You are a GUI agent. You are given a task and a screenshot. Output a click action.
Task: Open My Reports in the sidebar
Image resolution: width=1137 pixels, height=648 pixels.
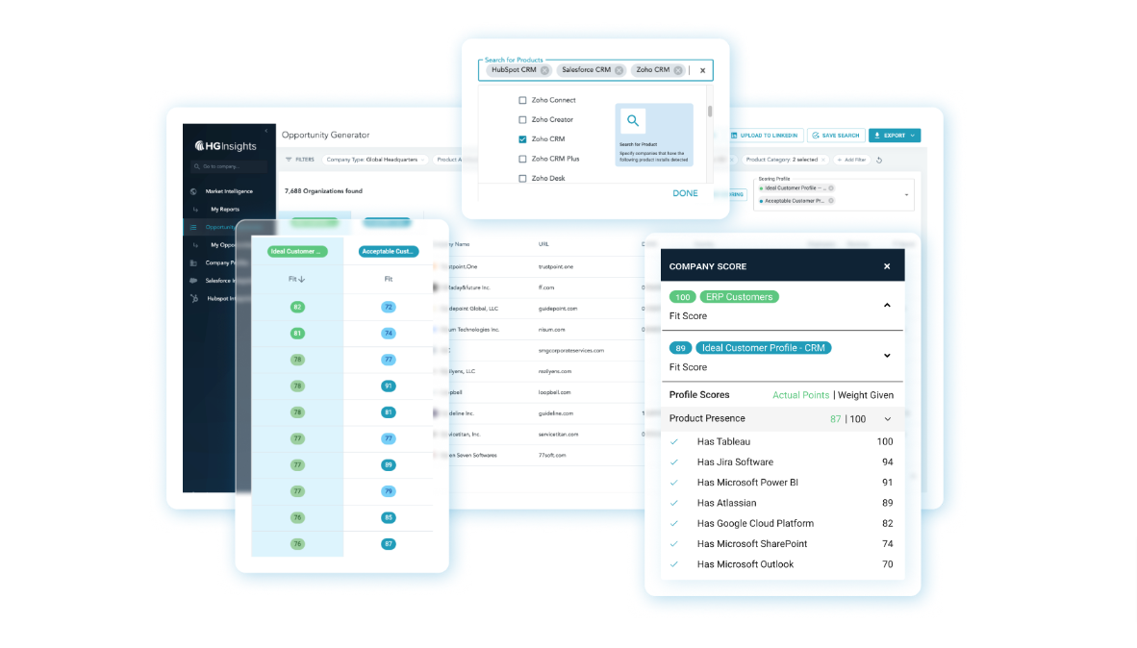[225, 210]
